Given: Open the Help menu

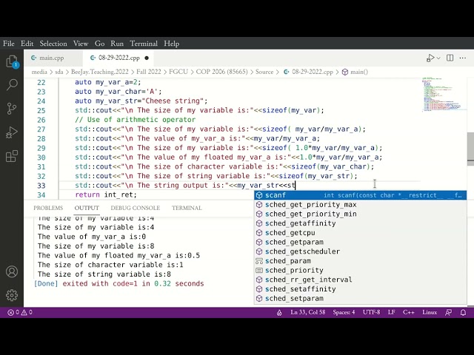Looking at the screenshot, I should (171, 44).
